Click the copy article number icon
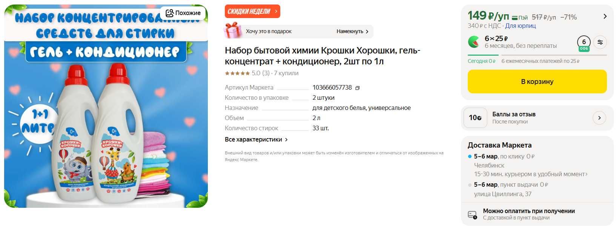Image resolution: width=616 pixels, height=227 pixels. (x=357, y=88)
